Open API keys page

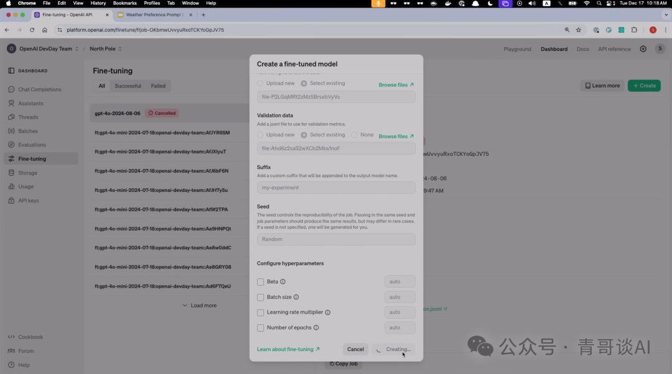(x=28, y=201)
